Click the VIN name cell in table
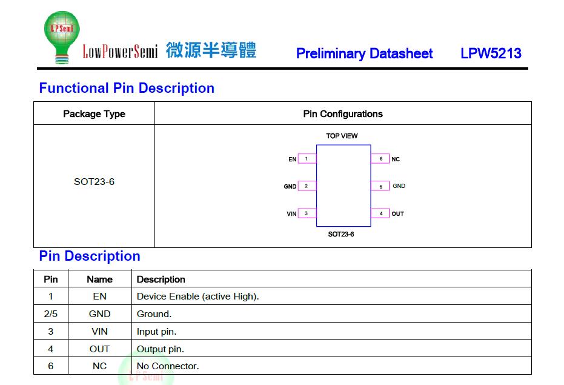The width and height of the screenshot is (564, 385). click(99, 331)
